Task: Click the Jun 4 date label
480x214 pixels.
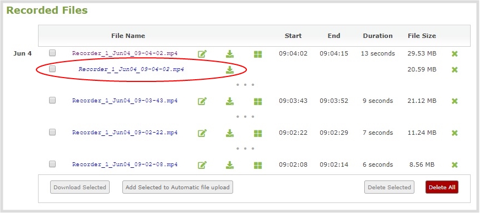Action: 23,53
